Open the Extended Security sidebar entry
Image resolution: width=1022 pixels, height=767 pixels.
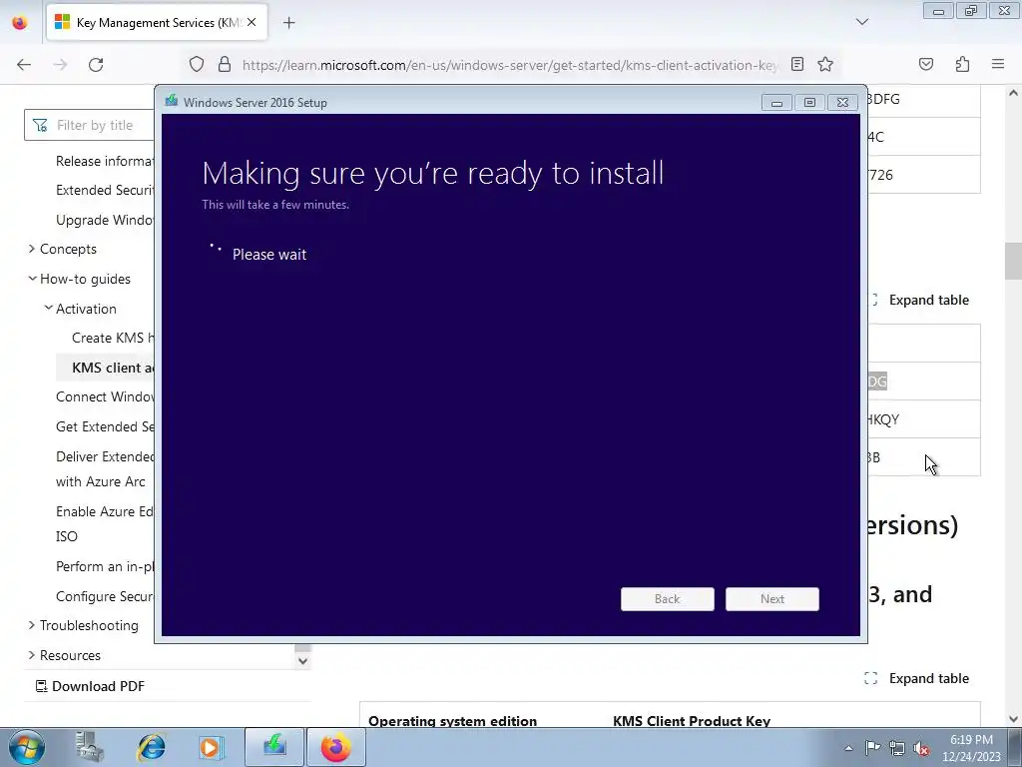(105, 190)
